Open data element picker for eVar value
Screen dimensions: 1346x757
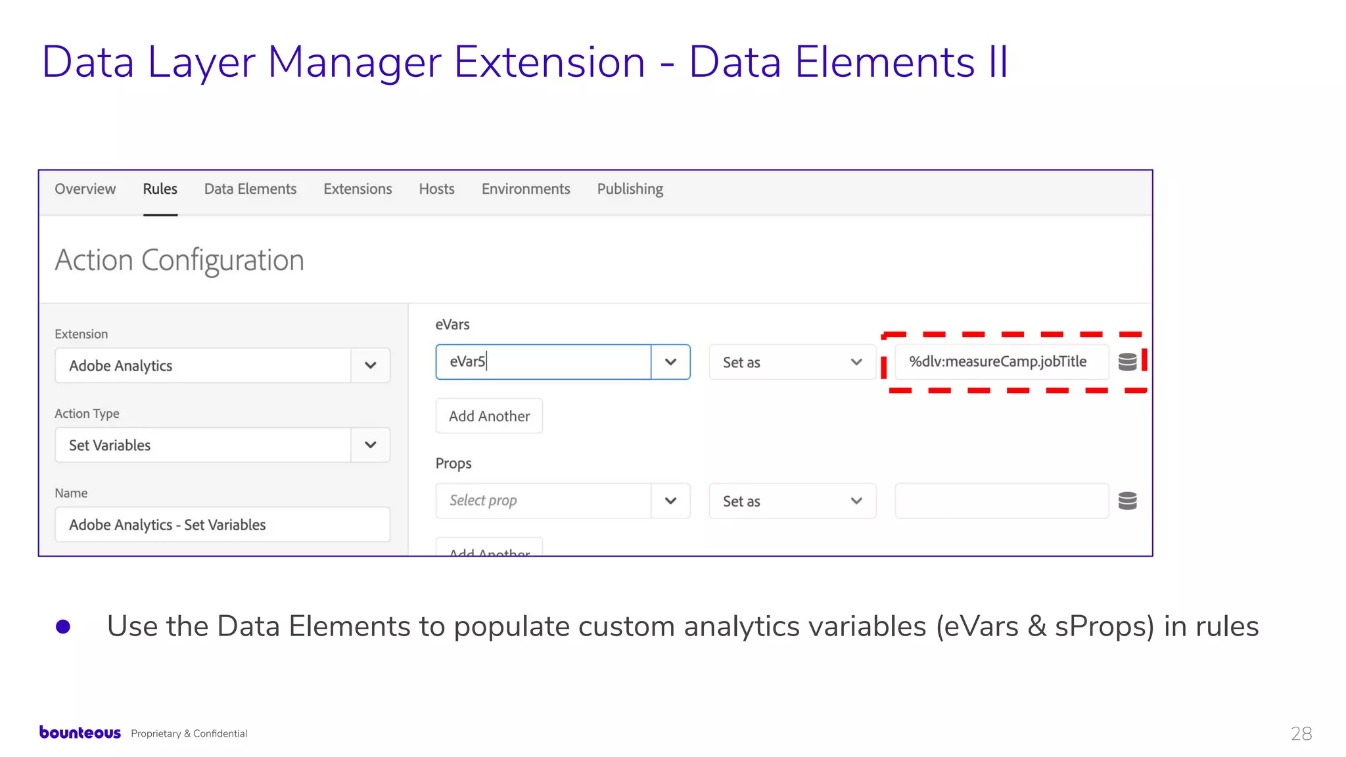1127,361
